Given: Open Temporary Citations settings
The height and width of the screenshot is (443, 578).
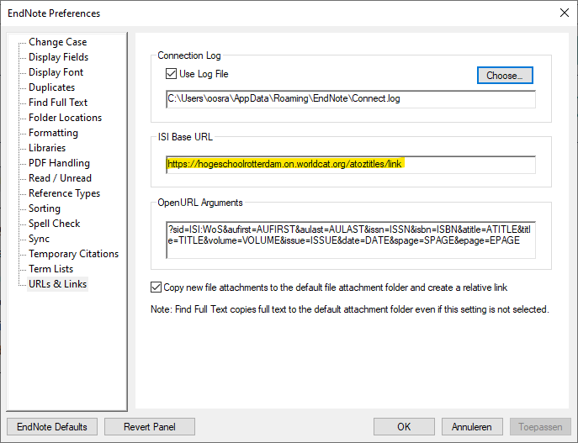Looking at the screenshot, I should [73, 254].
